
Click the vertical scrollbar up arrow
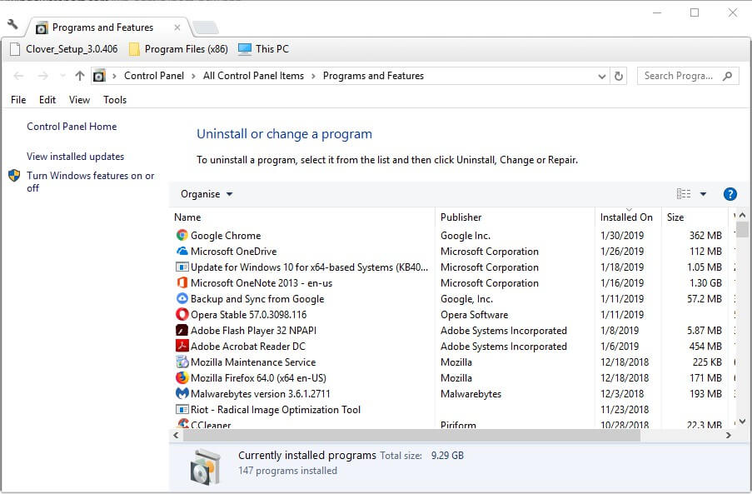742,216
